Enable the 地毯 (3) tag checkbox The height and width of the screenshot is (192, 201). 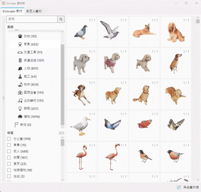tap(9, 176)
